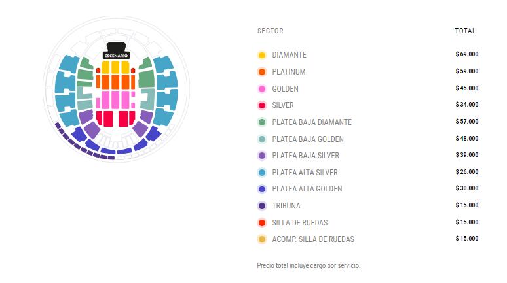Click the Sector column header
This screenshot has width=507, height=283.
click(271, 31)
